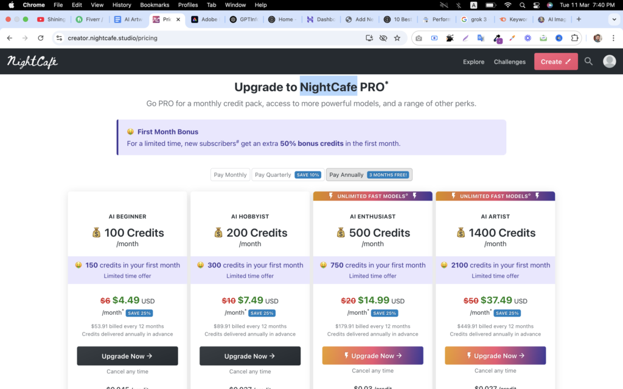Reload the NightCafe pricing page

click(41, 38)
